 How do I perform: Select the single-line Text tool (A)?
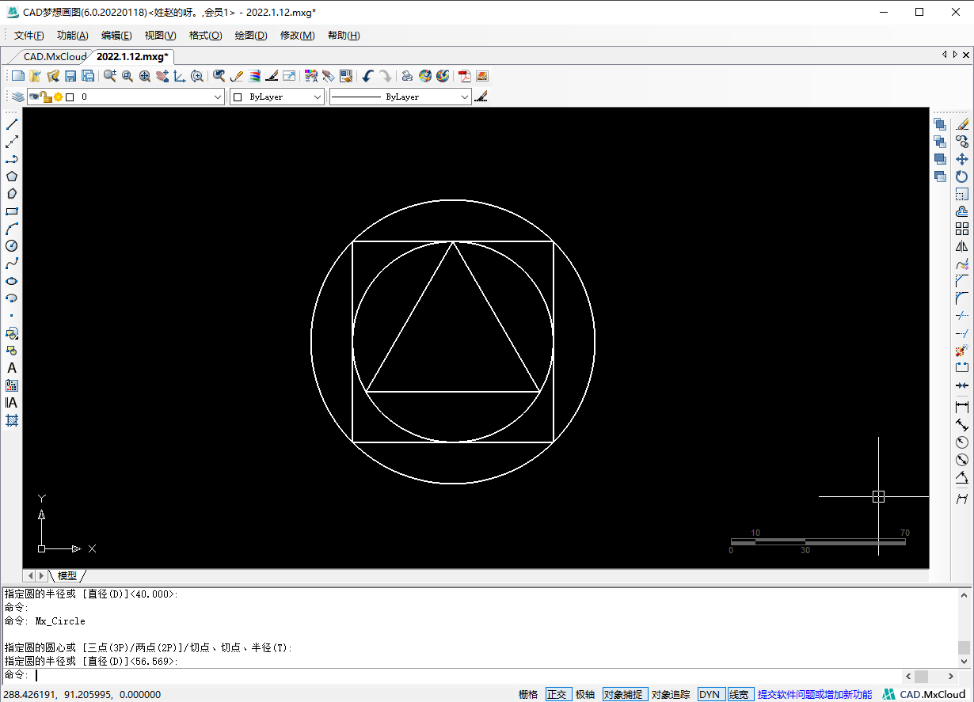(x=12, y=368)
